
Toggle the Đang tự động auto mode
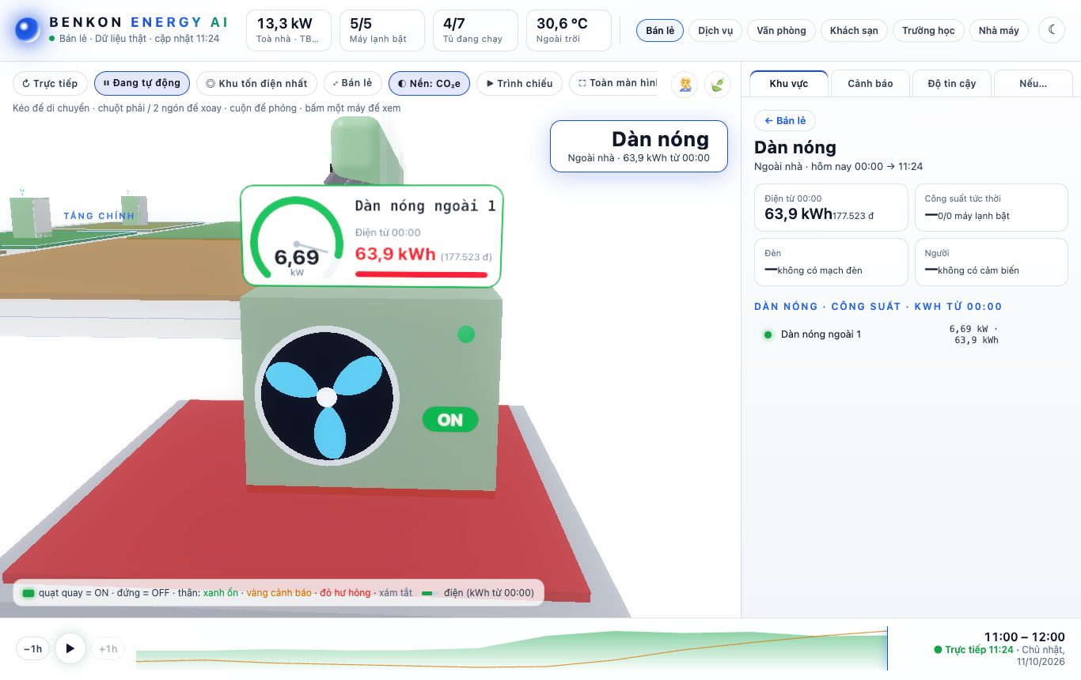tap(142, 83)
